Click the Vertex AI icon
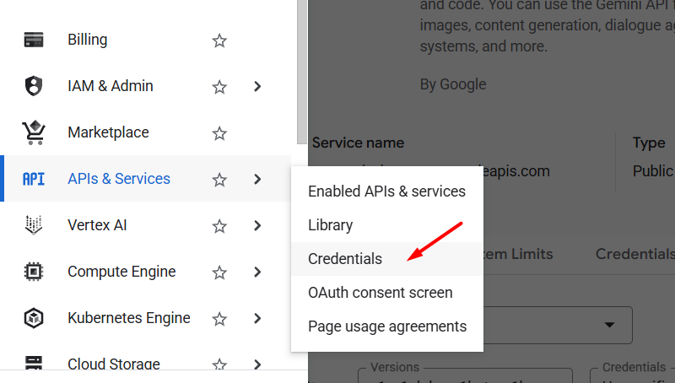Screen dimensions: 675x383 (34, 225)
